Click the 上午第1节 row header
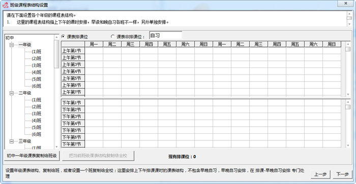The height and width of the screenshot is (184, 356). tap(73, 51)
